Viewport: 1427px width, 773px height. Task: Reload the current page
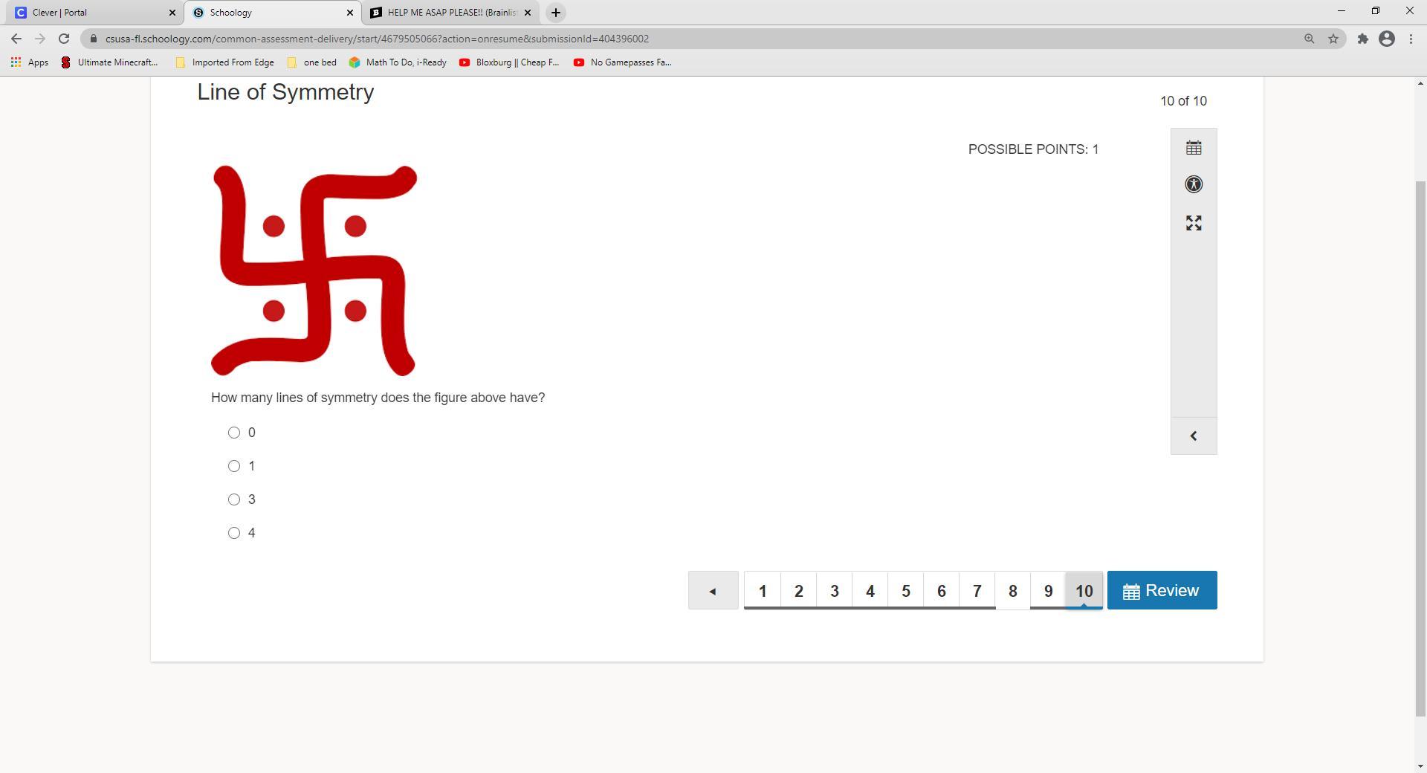(x=64, y=39)
